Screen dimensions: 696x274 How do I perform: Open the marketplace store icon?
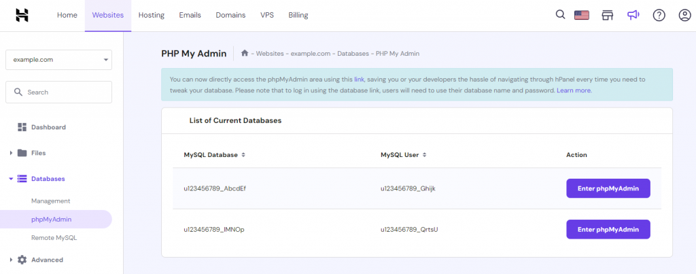[x=607, y=16]
